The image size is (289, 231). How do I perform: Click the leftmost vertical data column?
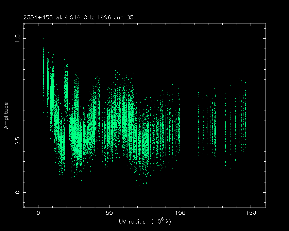(44, 71)
